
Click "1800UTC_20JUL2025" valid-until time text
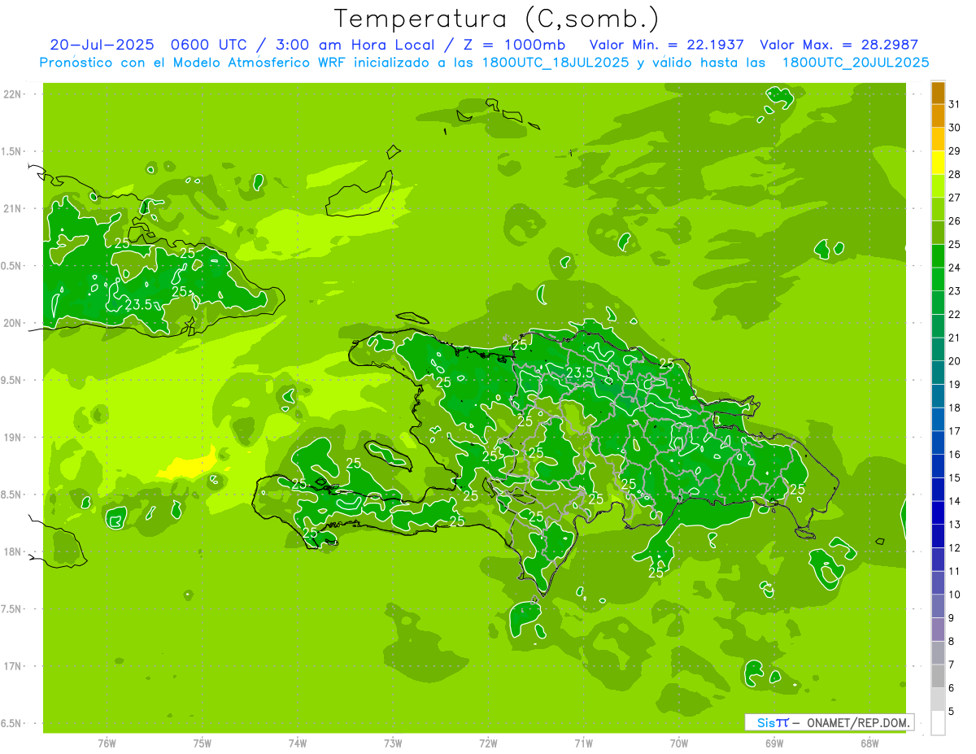click(x=856, y=63)
